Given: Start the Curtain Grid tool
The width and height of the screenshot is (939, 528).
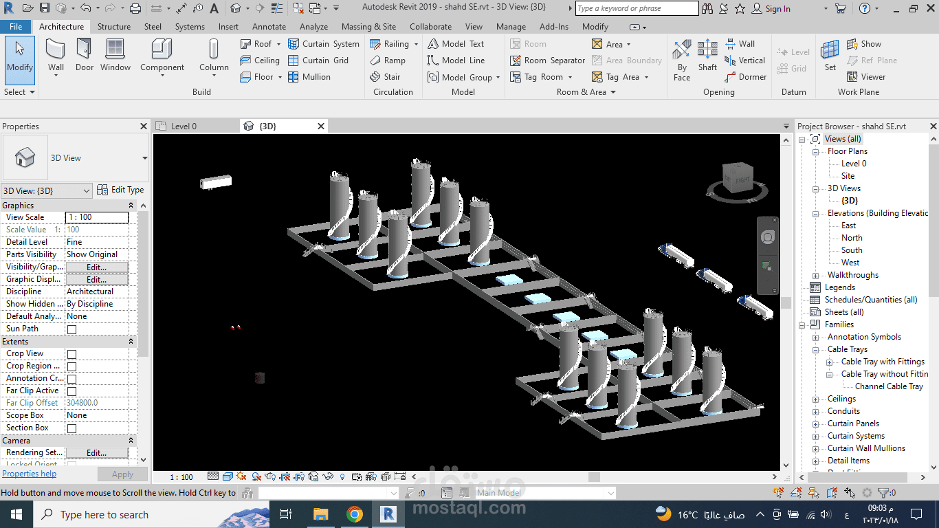Looking at the screenshot, I should pos(318,60).
